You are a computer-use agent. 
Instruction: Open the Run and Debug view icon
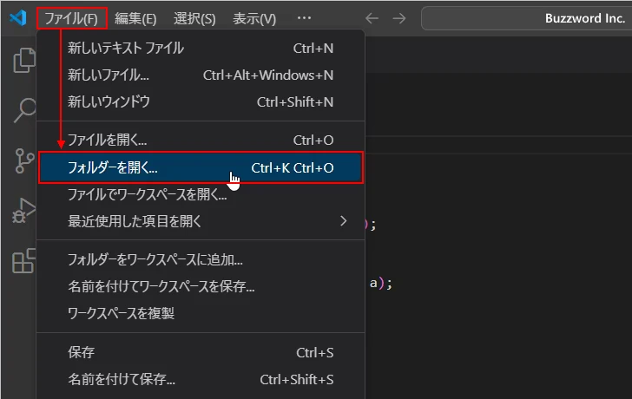pyautogui.click(x=24, y=211)
